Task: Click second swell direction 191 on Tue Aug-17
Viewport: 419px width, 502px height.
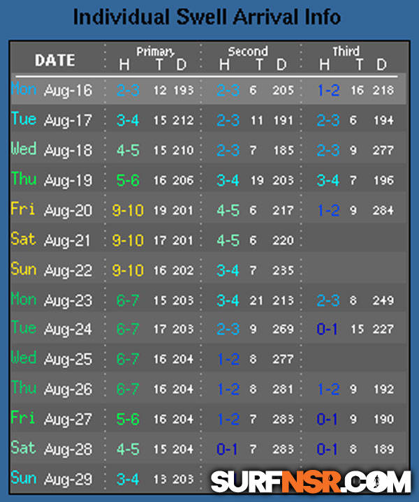Action: pos(284,120)
